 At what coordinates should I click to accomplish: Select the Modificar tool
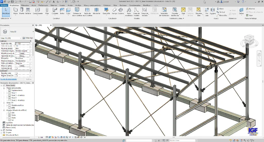click(6, 11)
